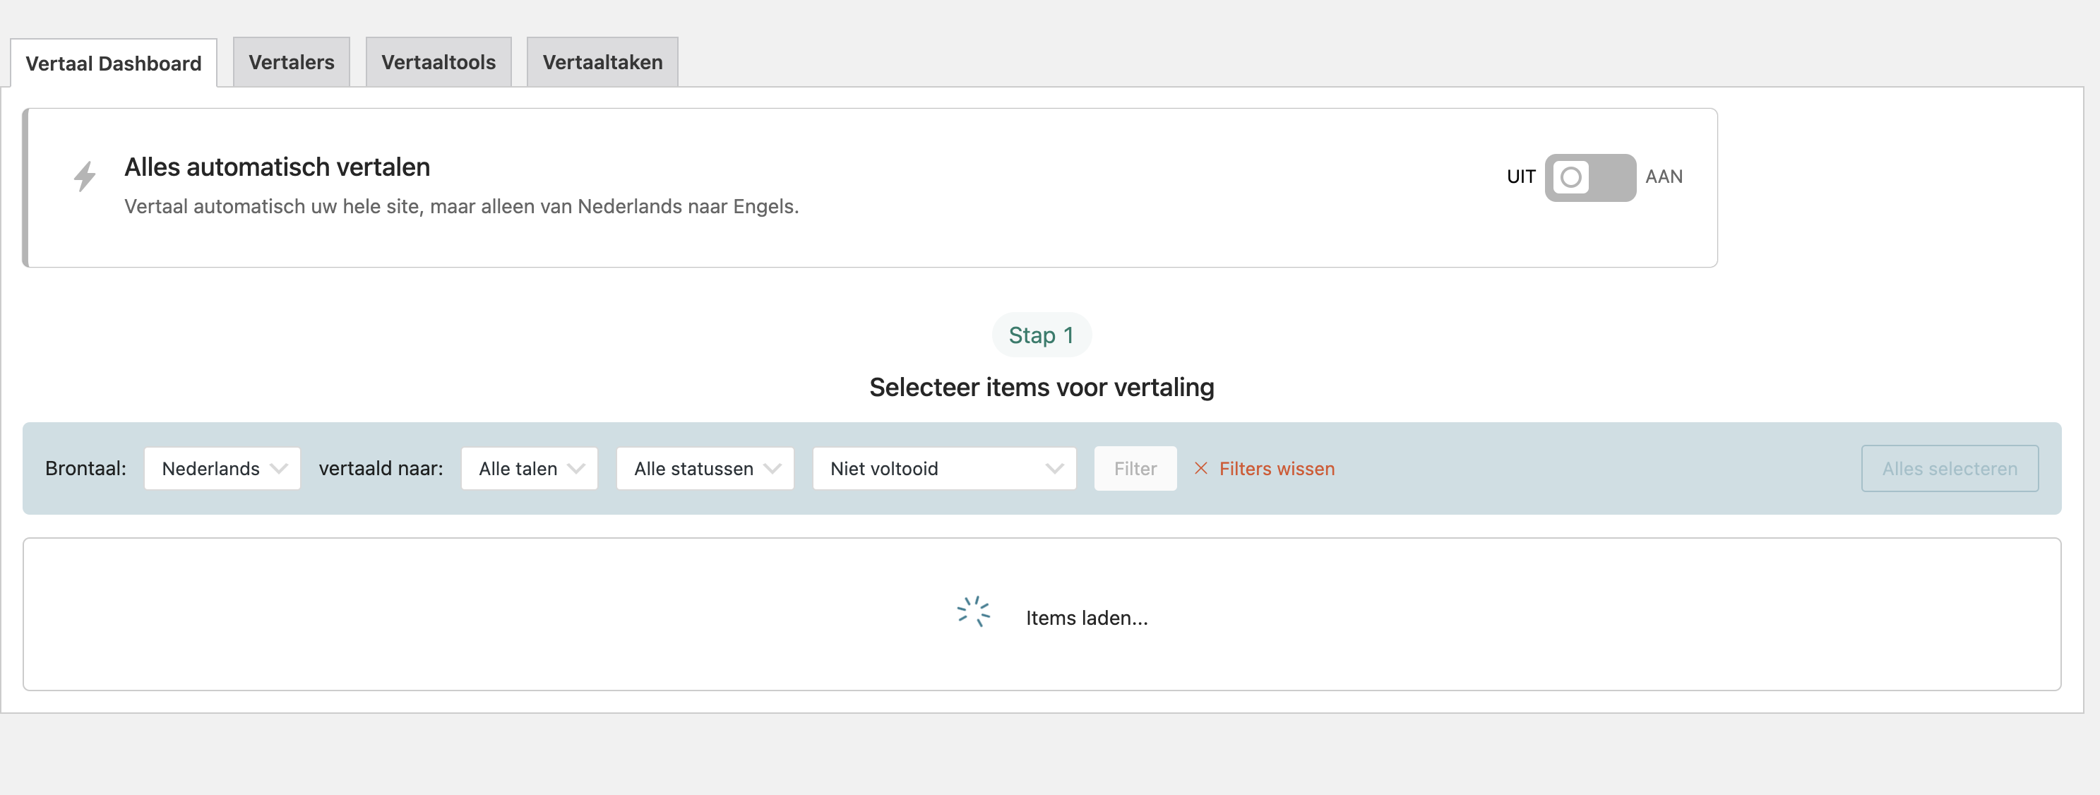Click the Filters wissen link
The height and width of the screenshot is (795, 2100).
click(x=1277, y=469)
